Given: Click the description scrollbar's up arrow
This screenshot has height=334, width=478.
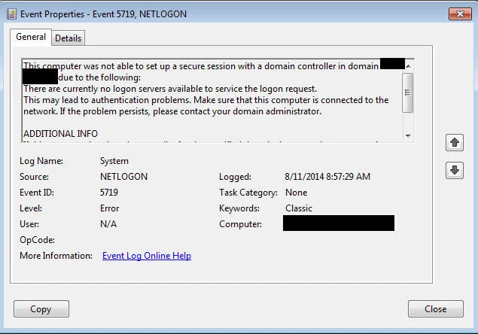Looking at the screenshot, I should [408, 66].
